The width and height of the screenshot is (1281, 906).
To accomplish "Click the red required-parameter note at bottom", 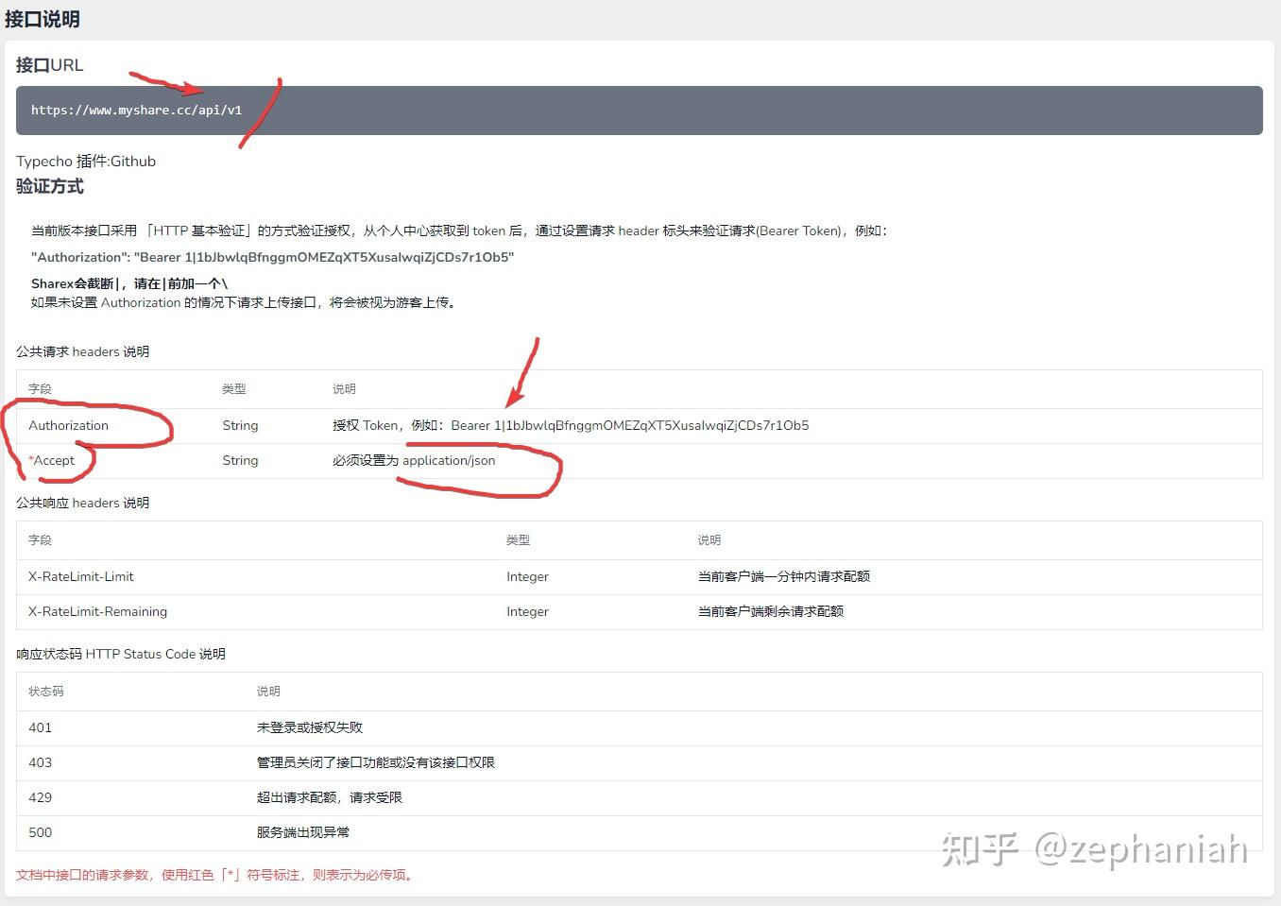I will [x=213, y=875].
